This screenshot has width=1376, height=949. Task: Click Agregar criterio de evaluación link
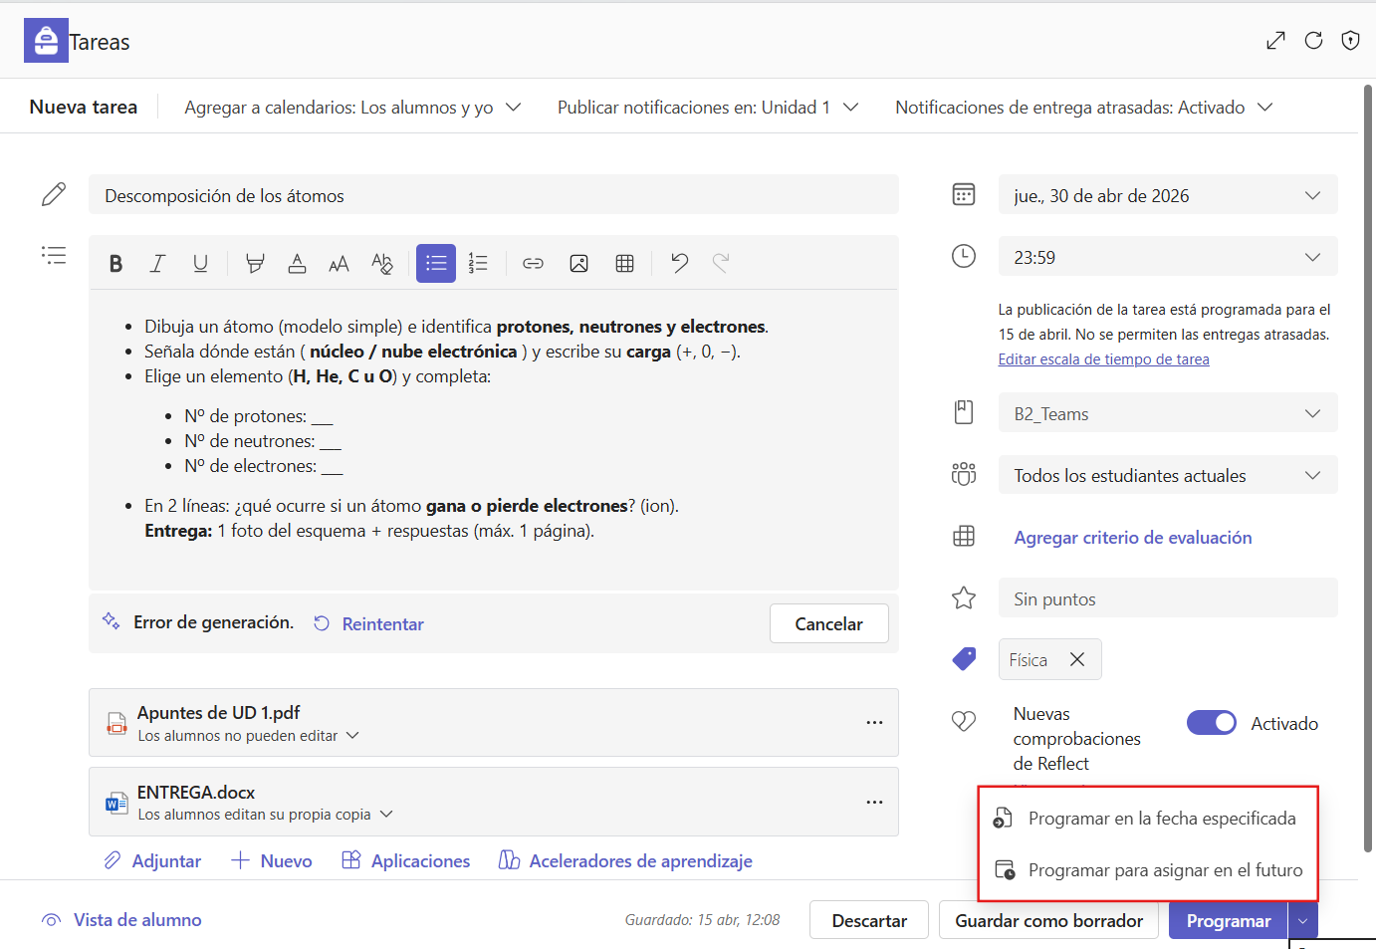[x=1132, y=537]
